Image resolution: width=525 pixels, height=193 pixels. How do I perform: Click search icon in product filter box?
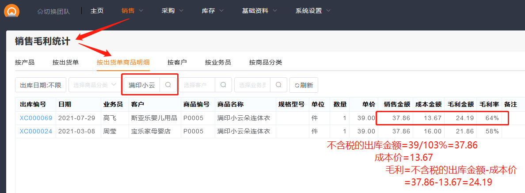click(168, 85)
